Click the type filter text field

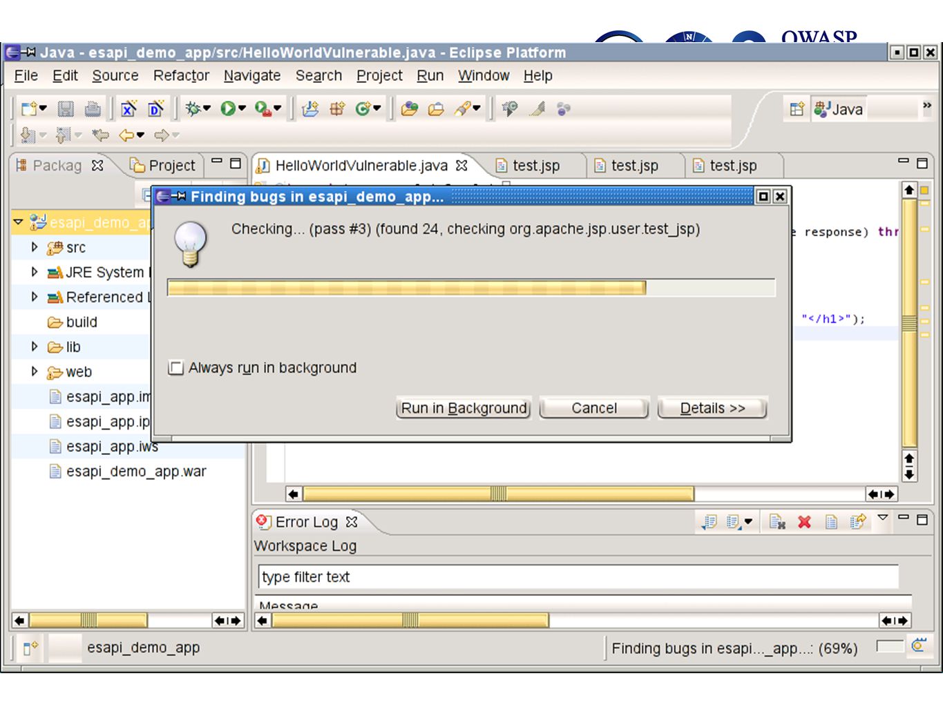[x=578, y=577]
